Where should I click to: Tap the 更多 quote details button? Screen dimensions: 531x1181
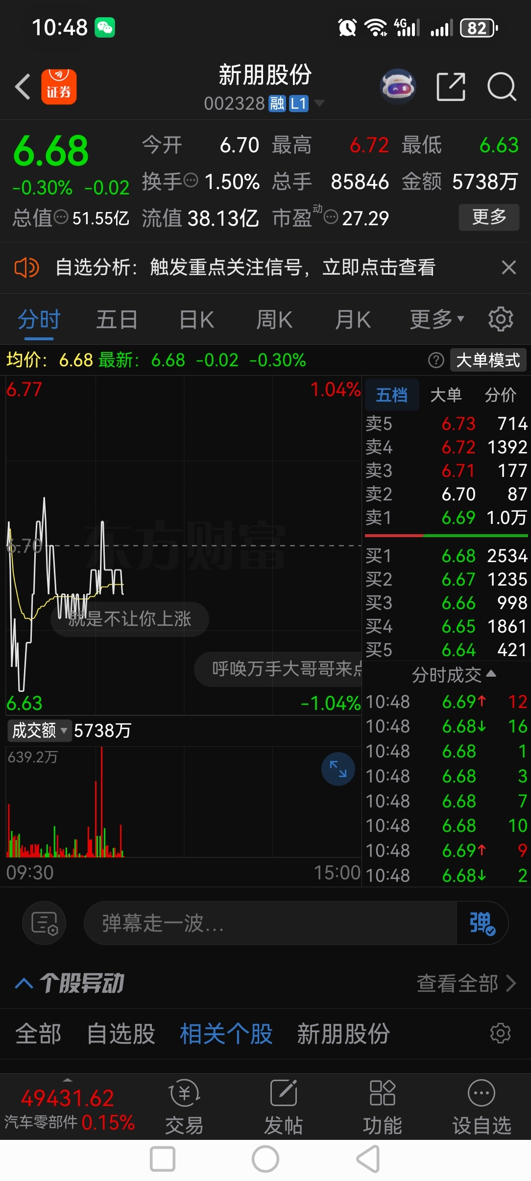(x=489, y=217)
